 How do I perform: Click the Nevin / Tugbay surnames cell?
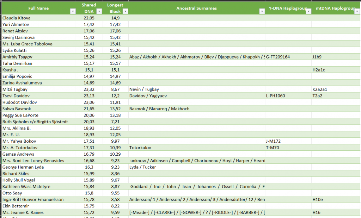196,89
